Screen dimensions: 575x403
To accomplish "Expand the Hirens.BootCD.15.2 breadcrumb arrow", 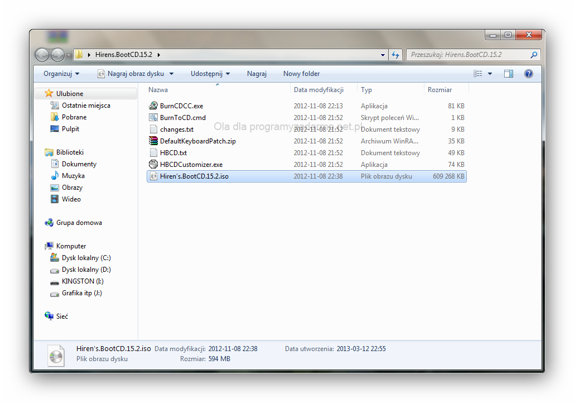I will coord(159,55).
